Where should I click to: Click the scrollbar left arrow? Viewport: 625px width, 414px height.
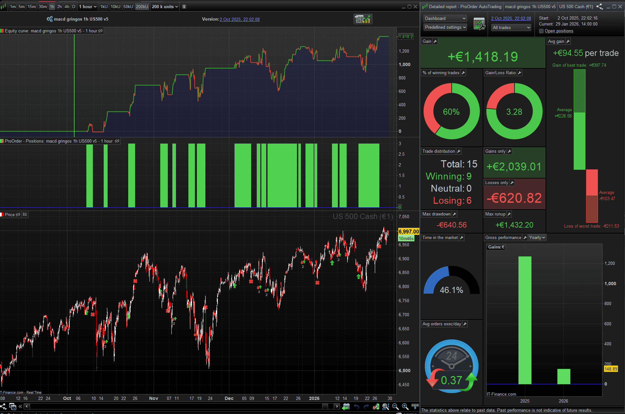click(26, 406)
